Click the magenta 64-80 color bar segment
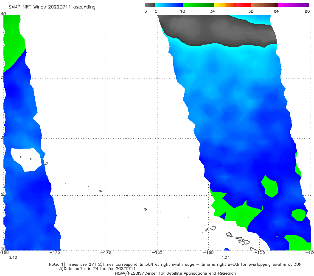Image resolution: width=314 pixels, height=276 pixels. click(294, 5)
